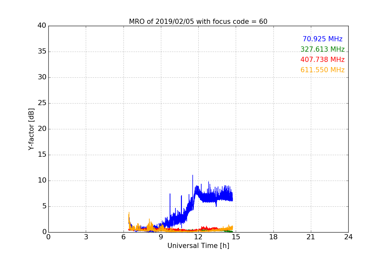Click the x-axis tick label '12'
The height and width of the screenshot is (258, 387).
[198, 237]
